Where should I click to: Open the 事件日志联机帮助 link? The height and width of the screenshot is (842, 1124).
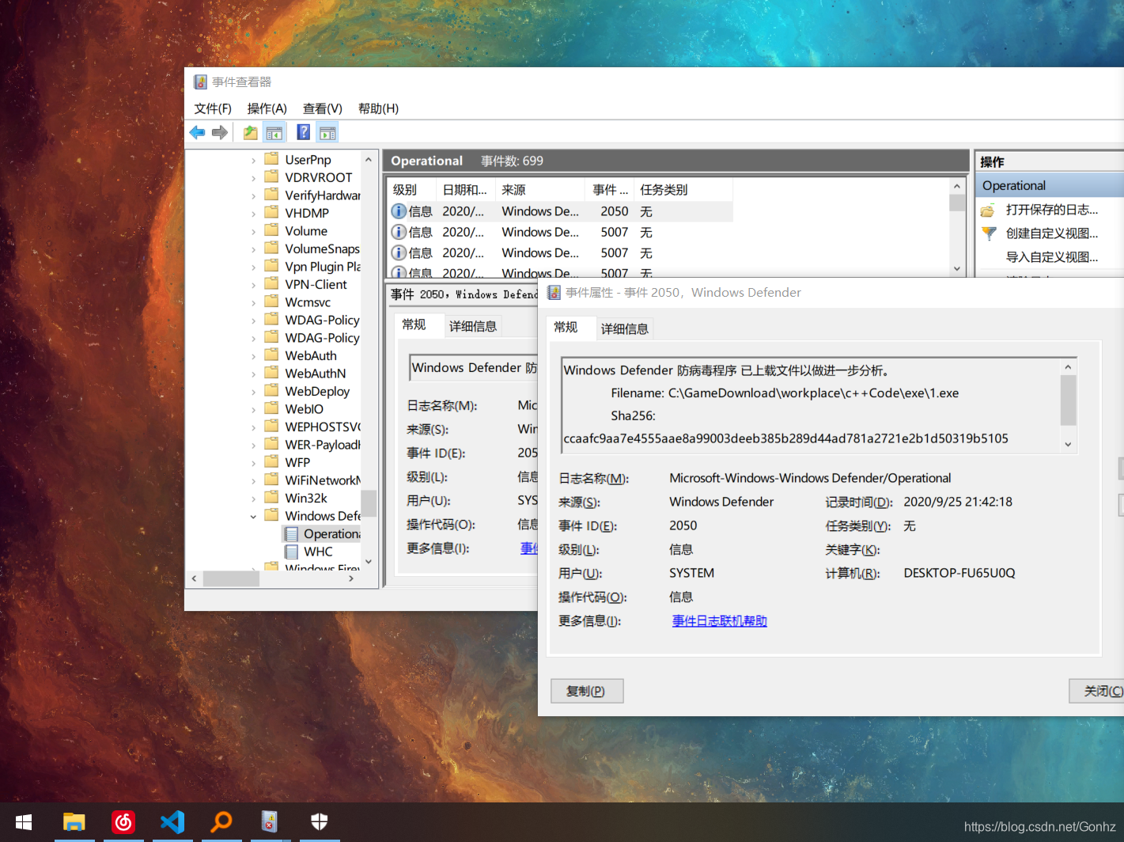tap(719, 621)
